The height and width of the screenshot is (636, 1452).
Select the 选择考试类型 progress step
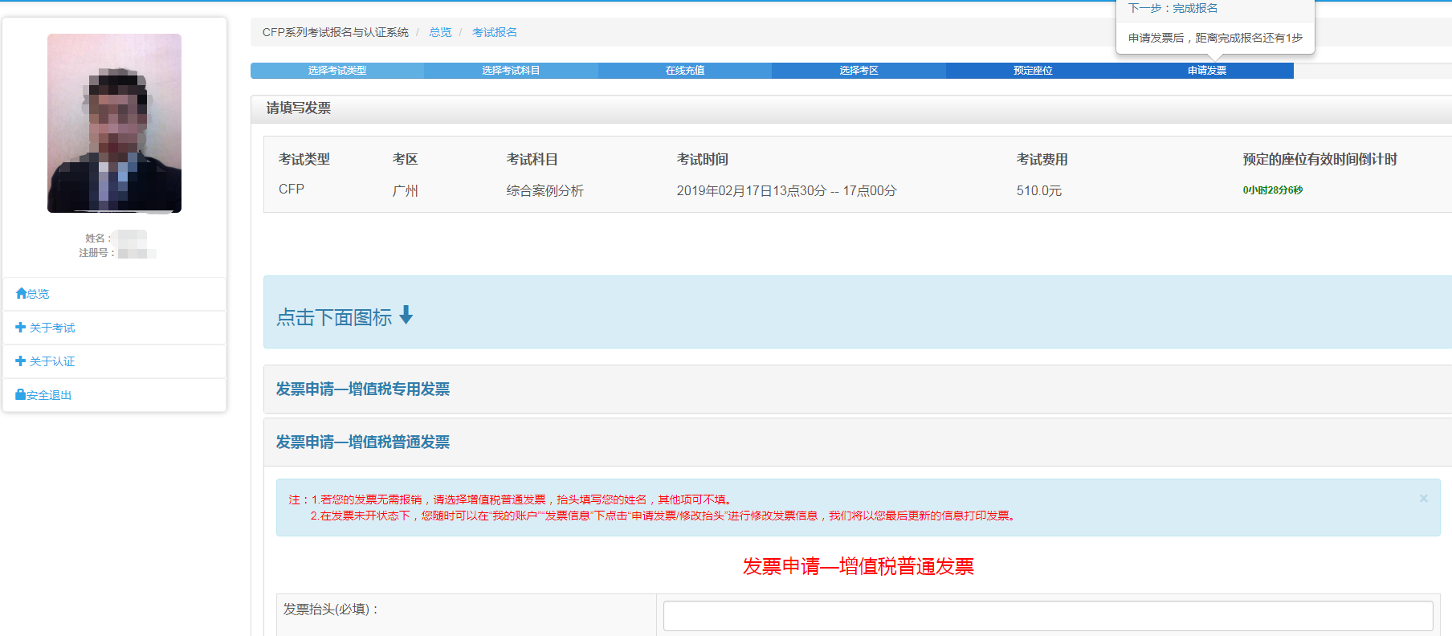click(337, 71)
